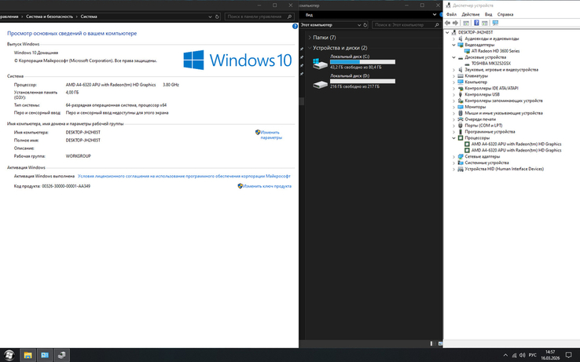580x362 pixels.
Task: Click the Сетевые адаптеры network icon
Action: click(461, 156)
